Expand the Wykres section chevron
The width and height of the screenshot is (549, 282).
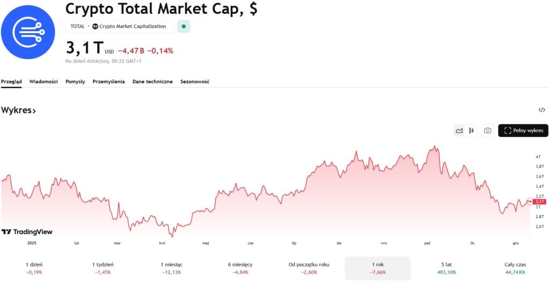34,110
